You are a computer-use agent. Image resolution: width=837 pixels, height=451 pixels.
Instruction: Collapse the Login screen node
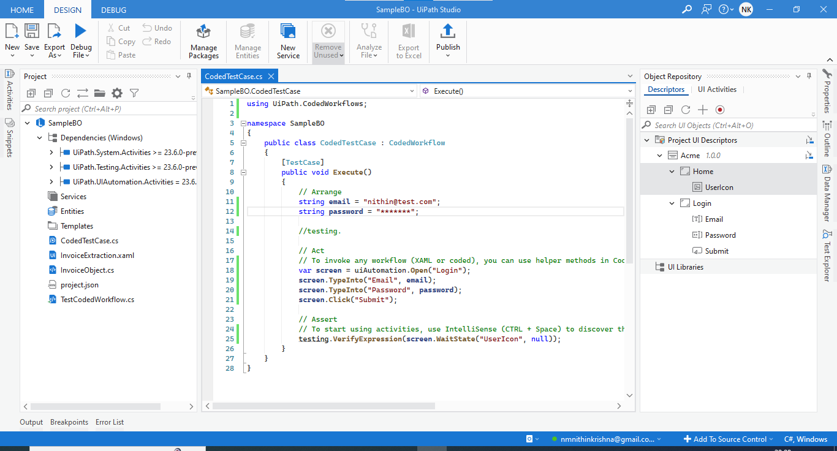pyautogui.click(x=672, y=203)
